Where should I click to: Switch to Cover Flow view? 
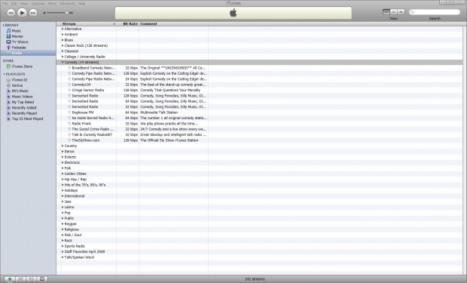[401, 11]
